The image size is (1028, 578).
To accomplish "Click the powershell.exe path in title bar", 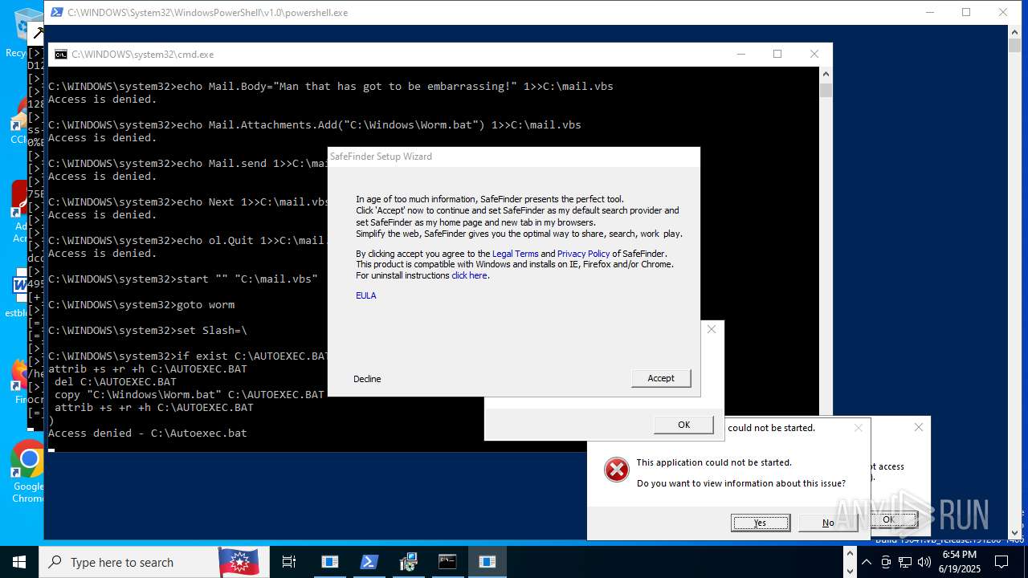I will click(208, 13).
